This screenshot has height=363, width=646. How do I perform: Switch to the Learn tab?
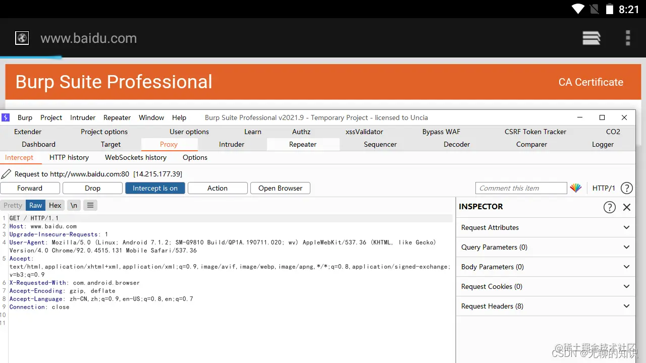(253, 132)
